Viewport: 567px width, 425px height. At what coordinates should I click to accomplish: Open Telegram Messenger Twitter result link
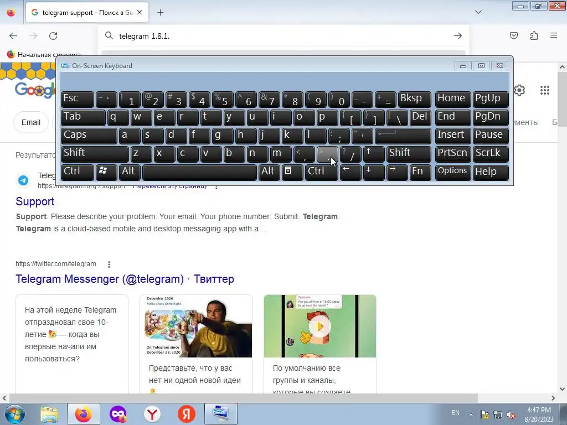pyautogui.click(x=125, y=279)
